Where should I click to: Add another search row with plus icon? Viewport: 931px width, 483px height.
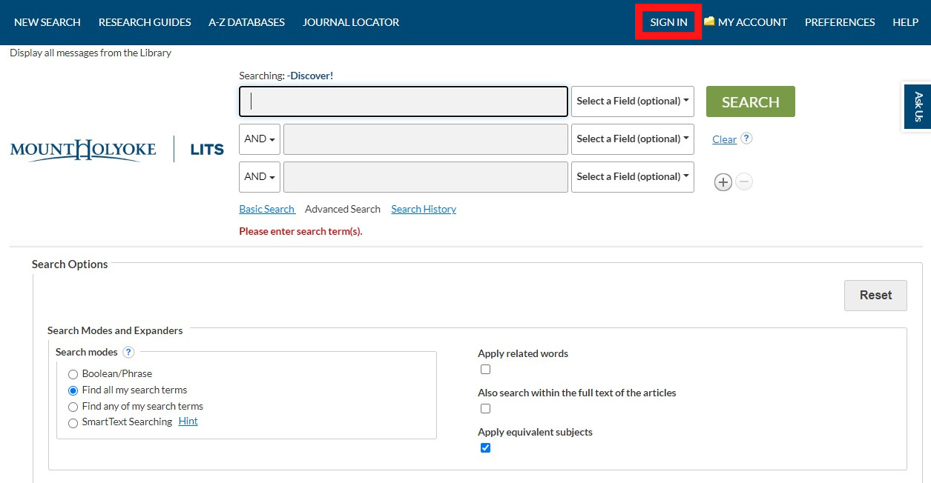tap(723, 181)
